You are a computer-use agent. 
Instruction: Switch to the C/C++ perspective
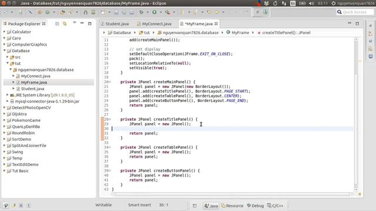pos(276,206)
